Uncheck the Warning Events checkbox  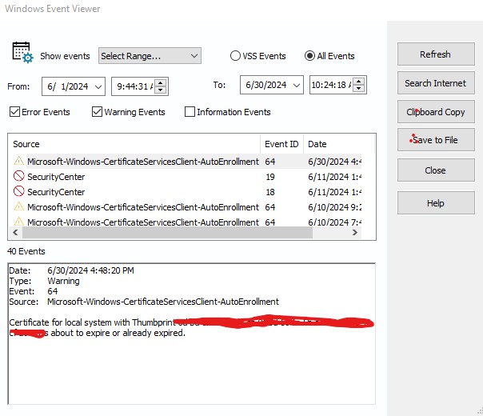tap(98, 112)
